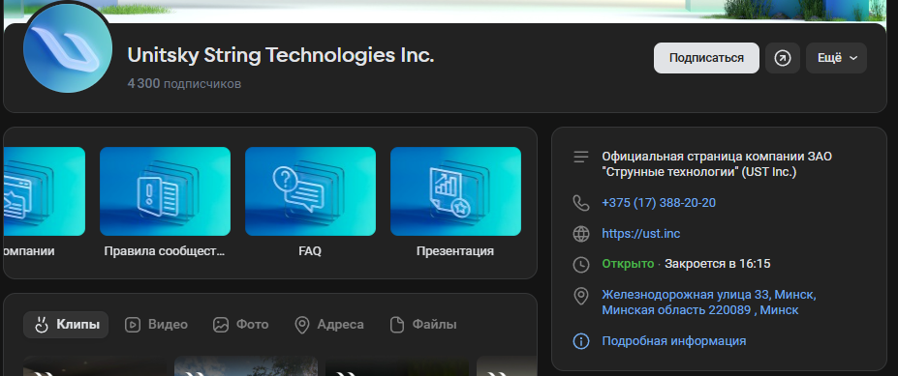Click the info circle icon

[x=580, y=342]
